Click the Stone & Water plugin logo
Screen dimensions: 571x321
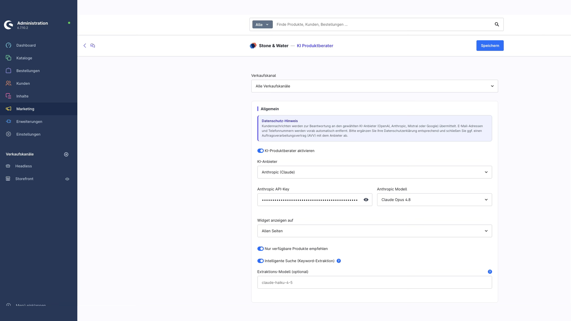pyautogui.click(x=253, y=45)
